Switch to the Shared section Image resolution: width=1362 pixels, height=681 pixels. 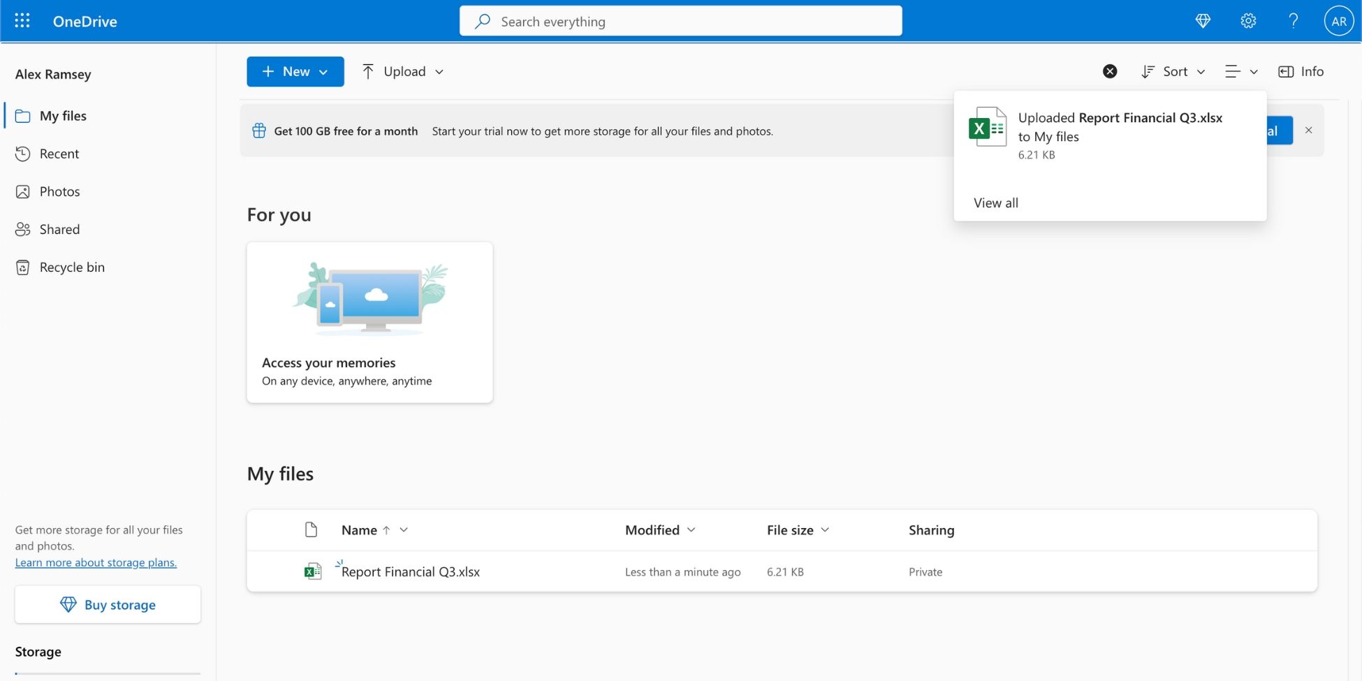[59, 228]
